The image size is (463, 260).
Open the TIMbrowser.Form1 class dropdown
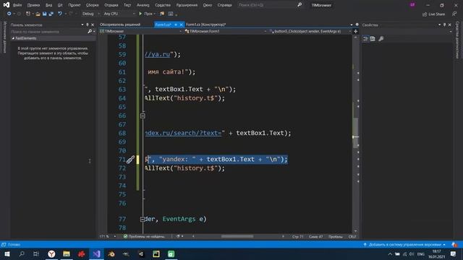point(226,31)
